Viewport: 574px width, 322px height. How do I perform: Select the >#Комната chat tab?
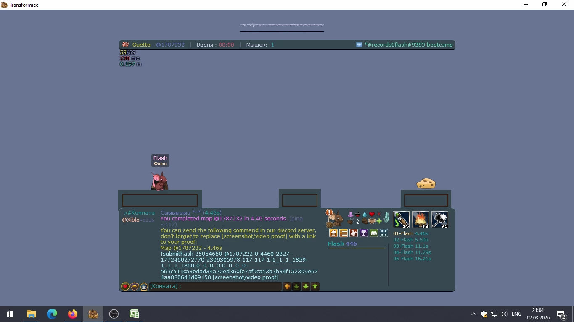[139, 213]
